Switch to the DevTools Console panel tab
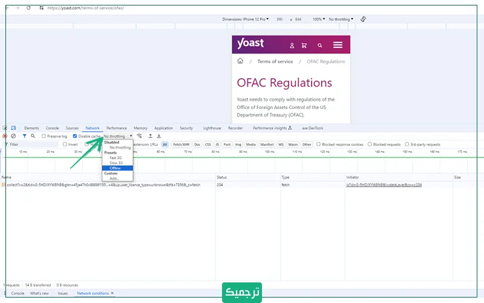 coord(52,128)
